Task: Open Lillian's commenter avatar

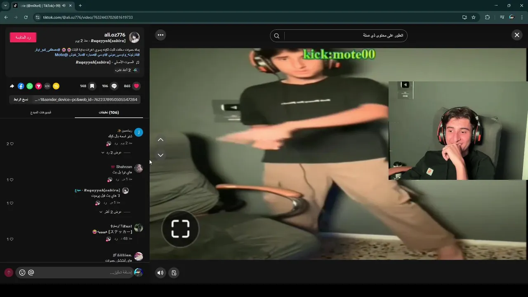Action: [x=139, y=256]
